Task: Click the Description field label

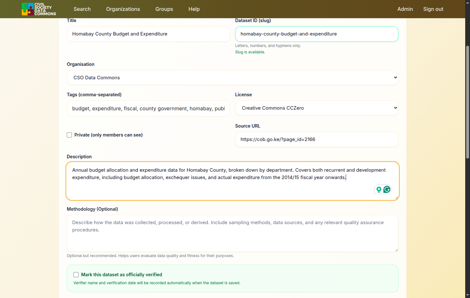Action: (x=79, y=157)
